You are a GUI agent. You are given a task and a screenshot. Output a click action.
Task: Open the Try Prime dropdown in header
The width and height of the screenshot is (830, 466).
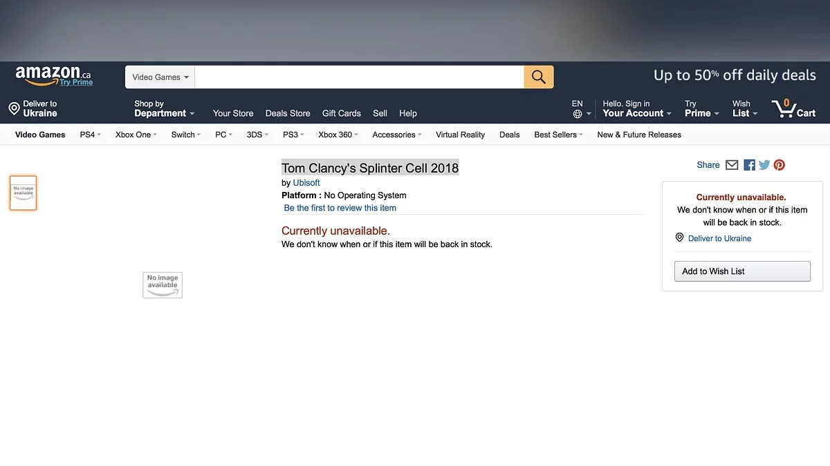click(702, 108)
